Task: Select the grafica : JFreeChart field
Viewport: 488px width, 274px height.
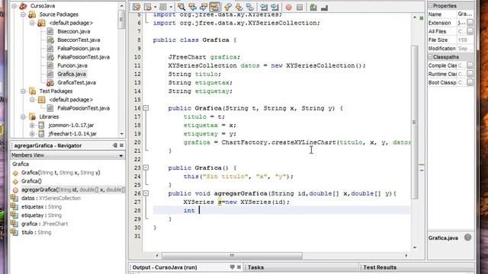Action: (44, 224)
